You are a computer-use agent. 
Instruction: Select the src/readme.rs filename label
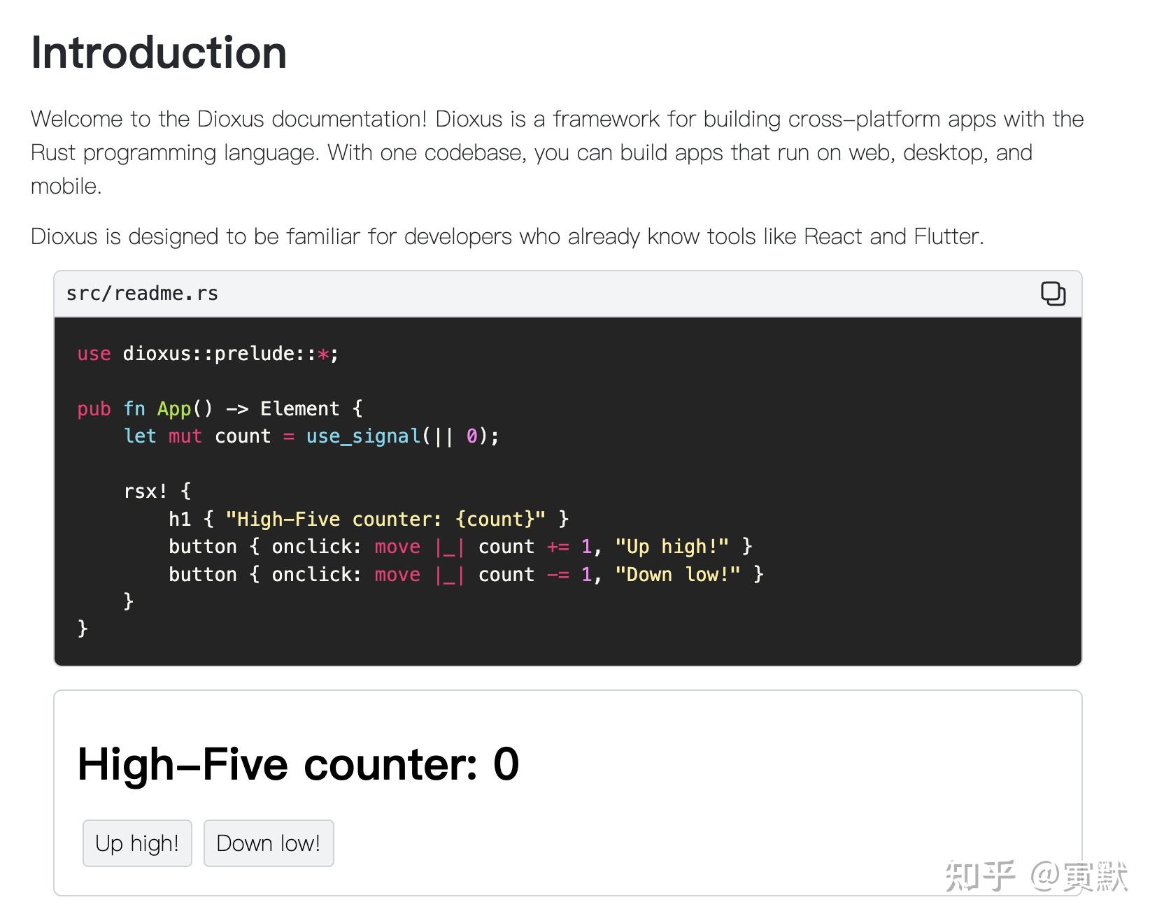point(142,294)
